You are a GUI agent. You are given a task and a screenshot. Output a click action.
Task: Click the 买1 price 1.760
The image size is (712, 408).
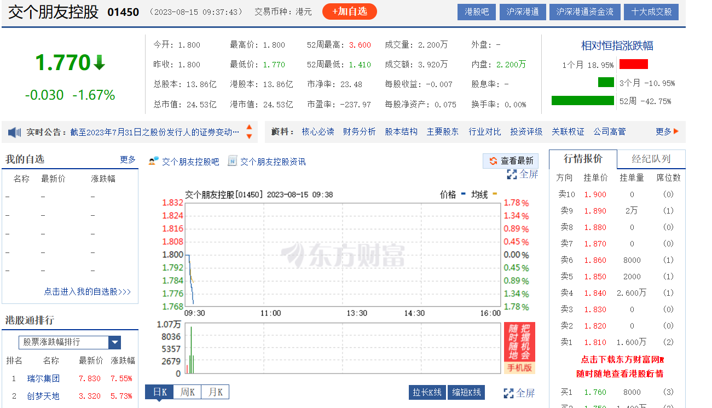click(595, 392)
